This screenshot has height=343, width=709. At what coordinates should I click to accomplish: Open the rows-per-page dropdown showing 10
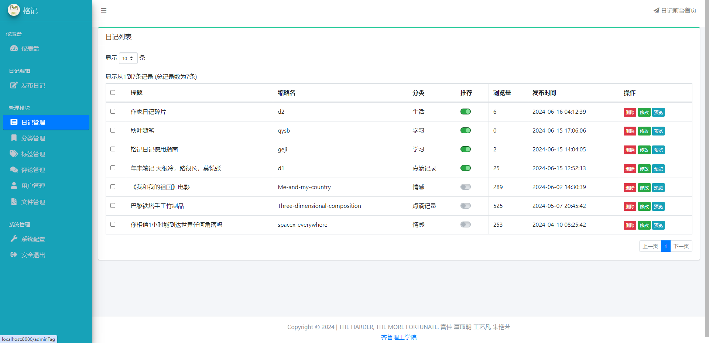pos(128,58)
